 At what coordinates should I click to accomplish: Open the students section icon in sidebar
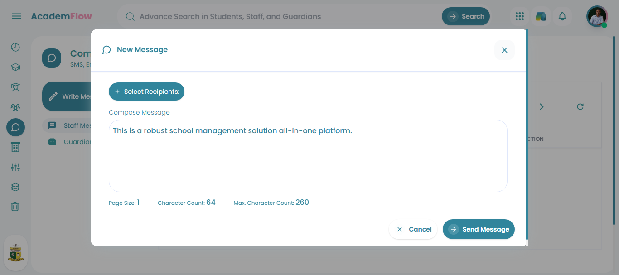tap(15, 87)
